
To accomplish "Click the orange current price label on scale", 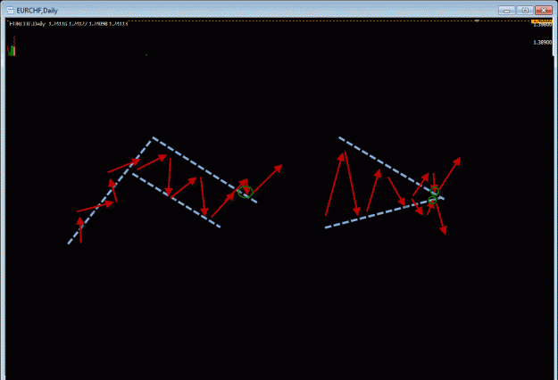I will coord(542,21).
